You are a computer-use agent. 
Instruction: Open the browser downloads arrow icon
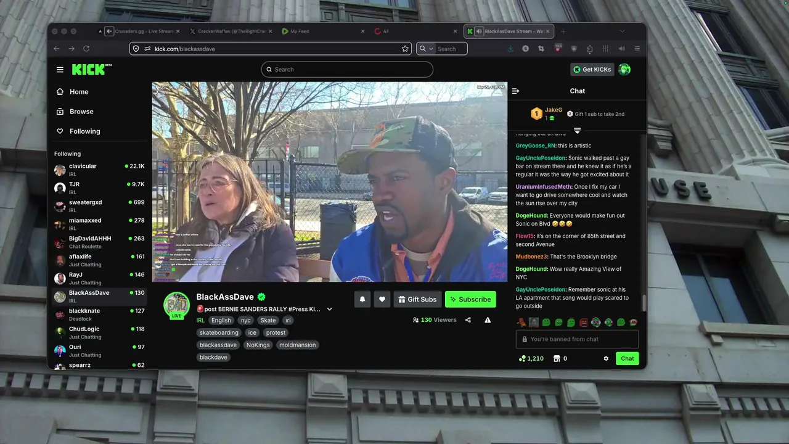[x=510, y=49]
